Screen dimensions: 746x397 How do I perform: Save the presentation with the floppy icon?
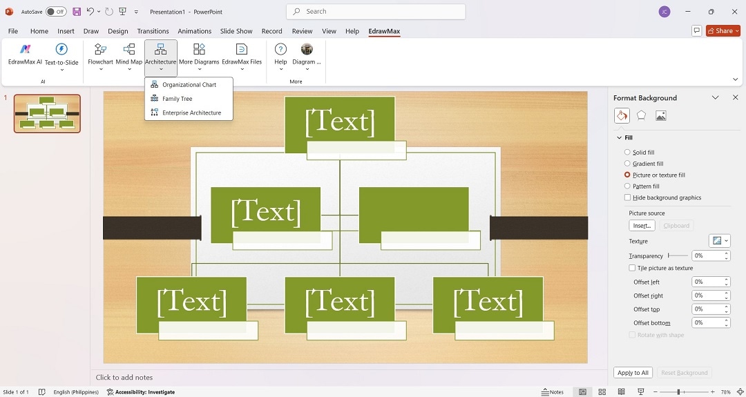[76, 12]
